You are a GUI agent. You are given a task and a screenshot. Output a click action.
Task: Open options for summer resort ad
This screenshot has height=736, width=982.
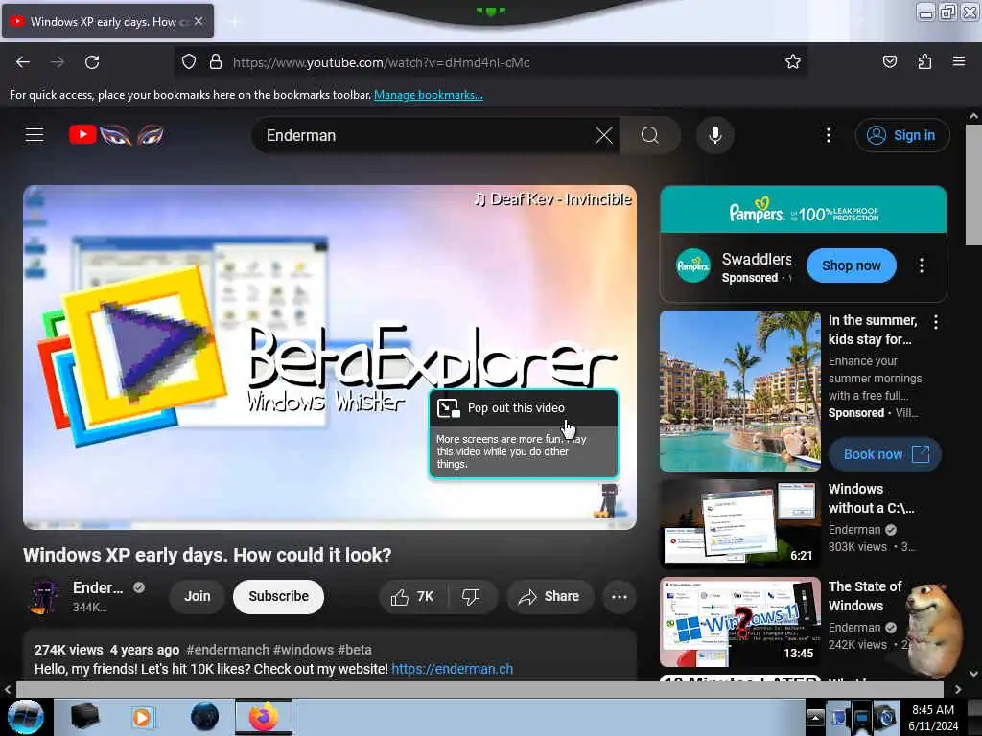tap(936, 322)
